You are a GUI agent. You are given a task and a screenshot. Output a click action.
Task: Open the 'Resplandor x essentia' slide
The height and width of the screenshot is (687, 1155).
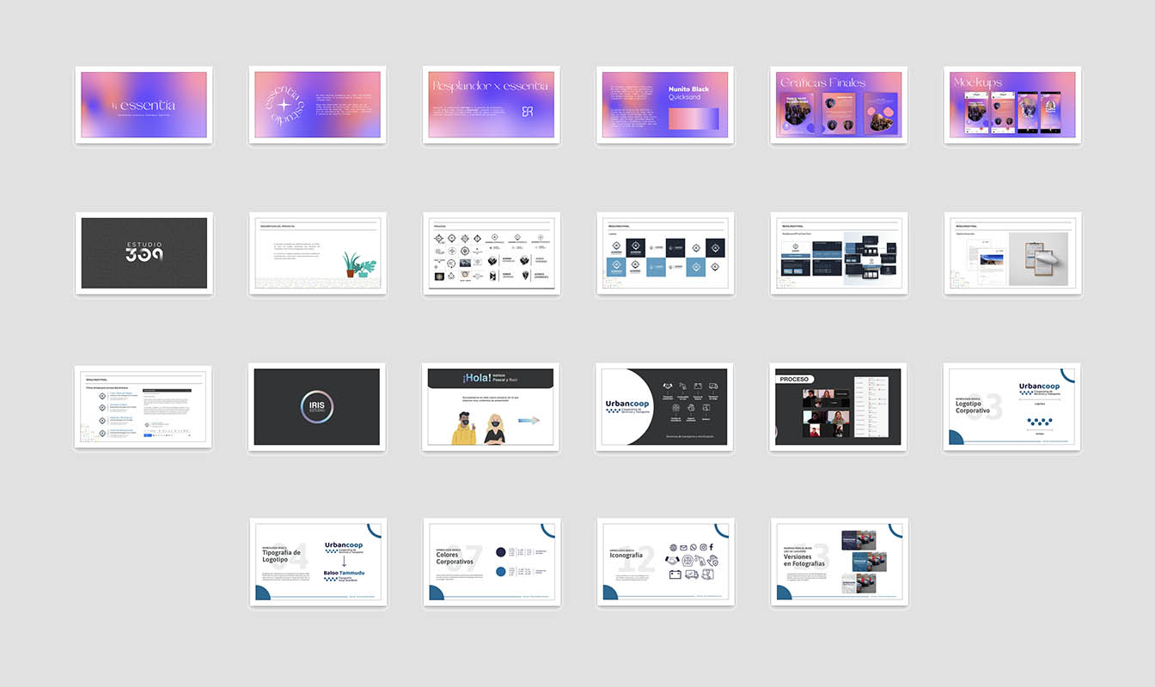tap(491, 105)
